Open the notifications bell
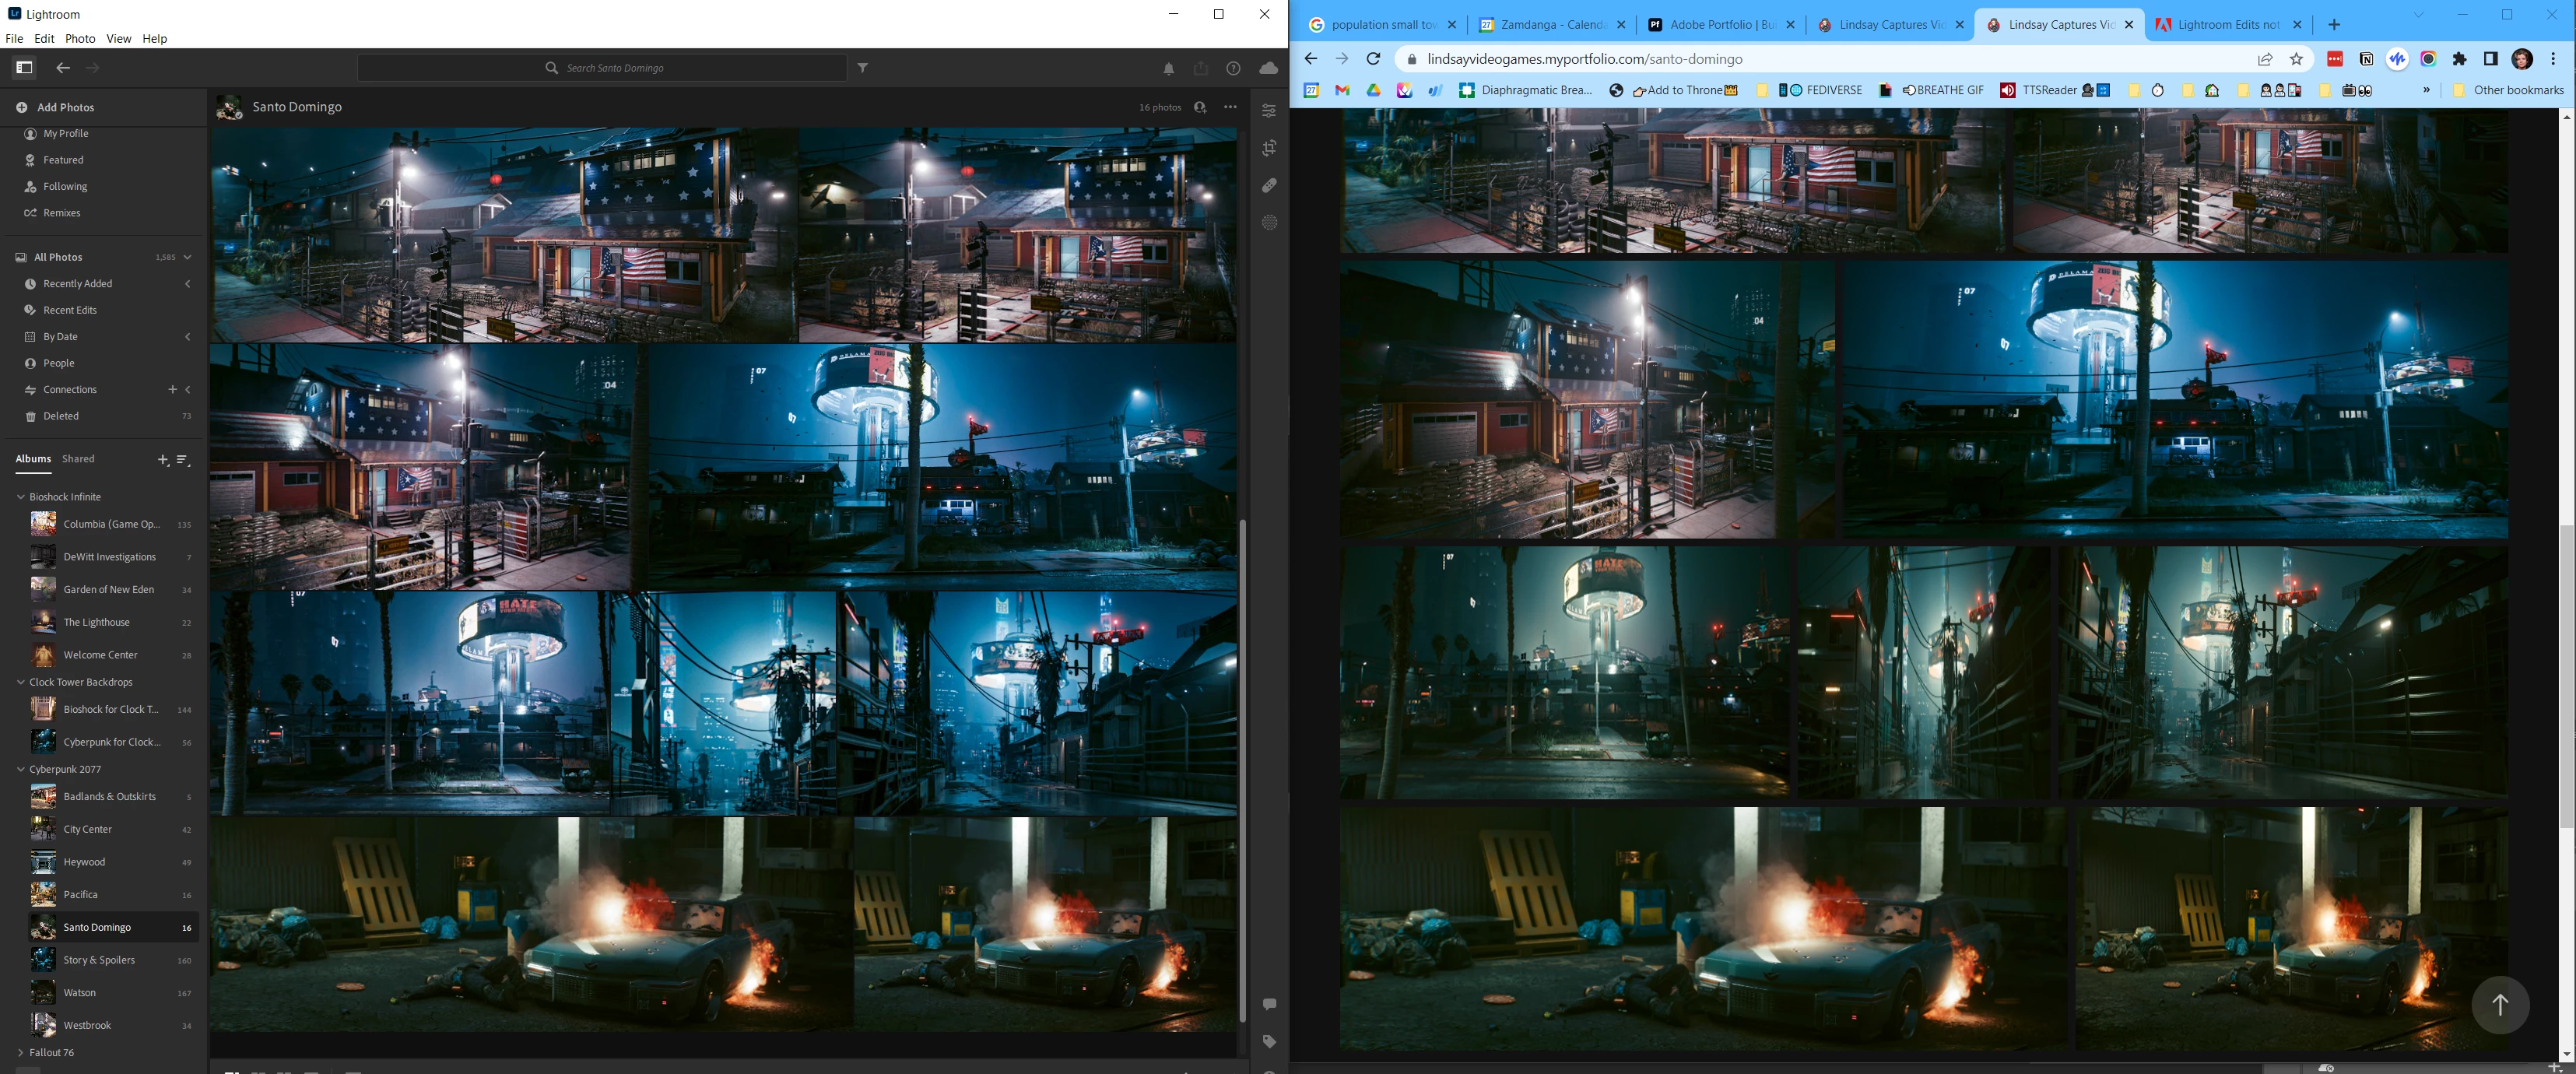2576x1074 pixels. pos(1168,68)
